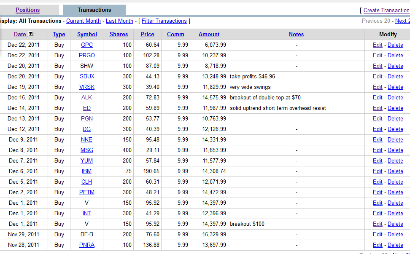
Task: Show Last Month transactions
Action: click(x=119, y=21)
